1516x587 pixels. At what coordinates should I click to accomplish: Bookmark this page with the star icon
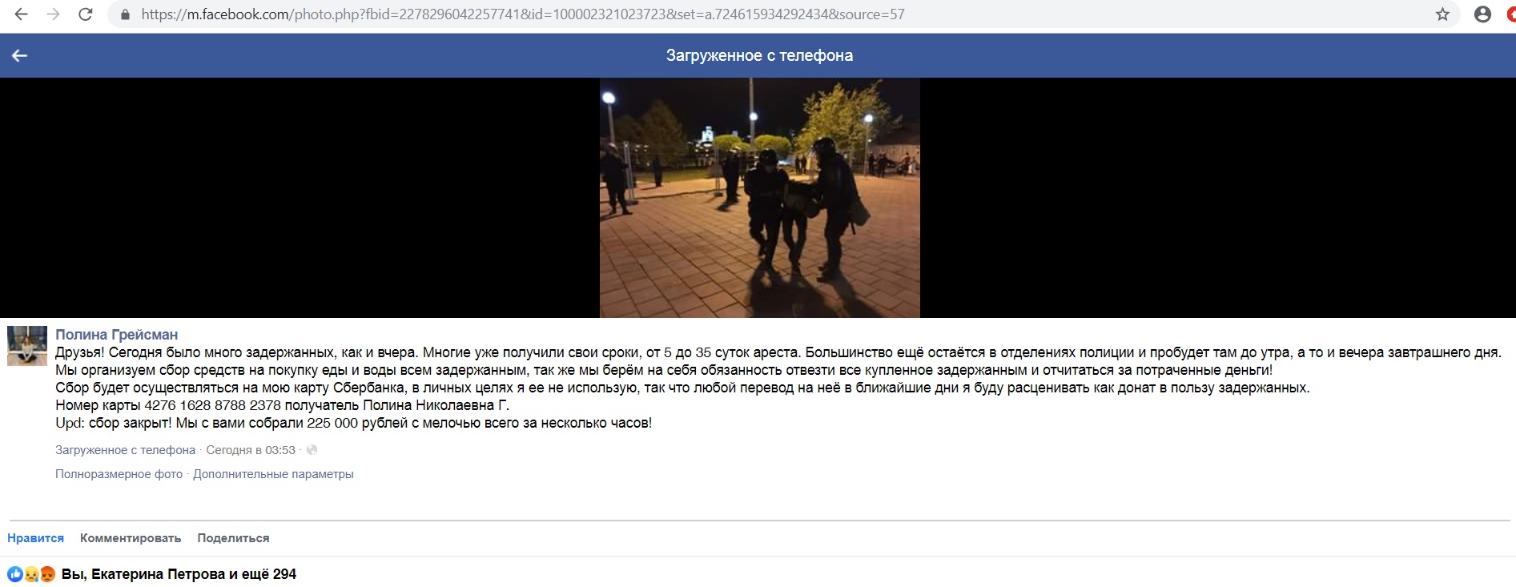1442,14
